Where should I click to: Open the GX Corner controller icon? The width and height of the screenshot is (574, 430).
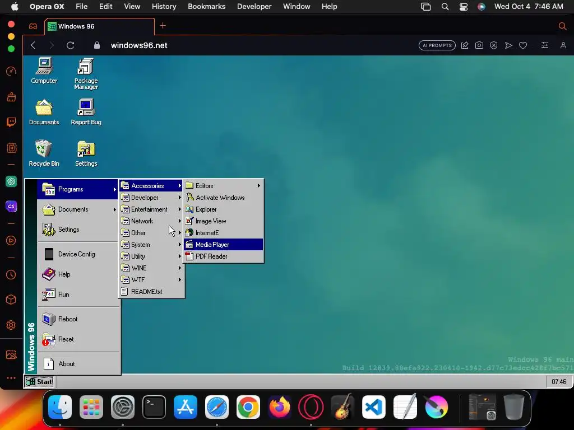tap(33, 26)
